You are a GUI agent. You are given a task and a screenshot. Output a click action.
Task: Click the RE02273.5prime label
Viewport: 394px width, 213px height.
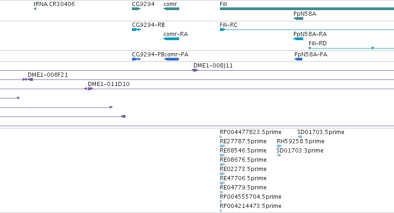pos(243,169)
